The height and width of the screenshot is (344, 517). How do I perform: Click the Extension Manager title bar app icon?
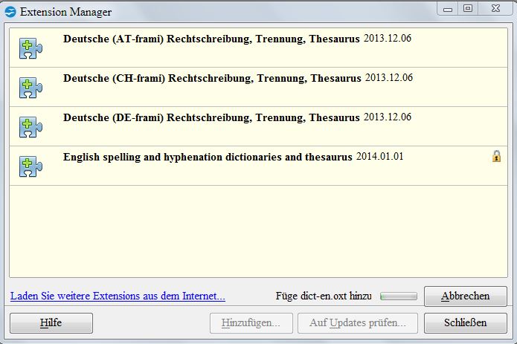click(10, 10)
